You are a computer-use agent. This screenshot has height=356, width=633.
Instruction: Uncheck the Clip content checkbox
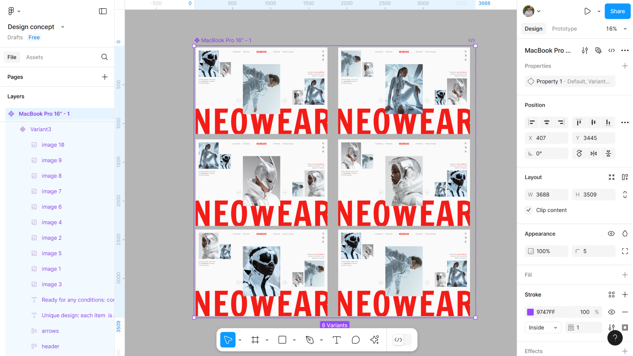[x=529, y=210]
